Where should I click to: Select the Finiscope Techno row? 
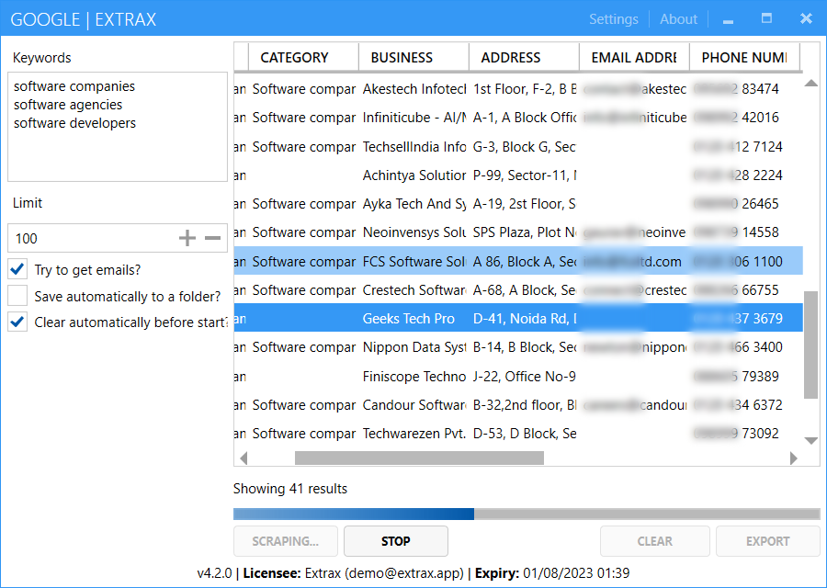click(x=518, y=376)
